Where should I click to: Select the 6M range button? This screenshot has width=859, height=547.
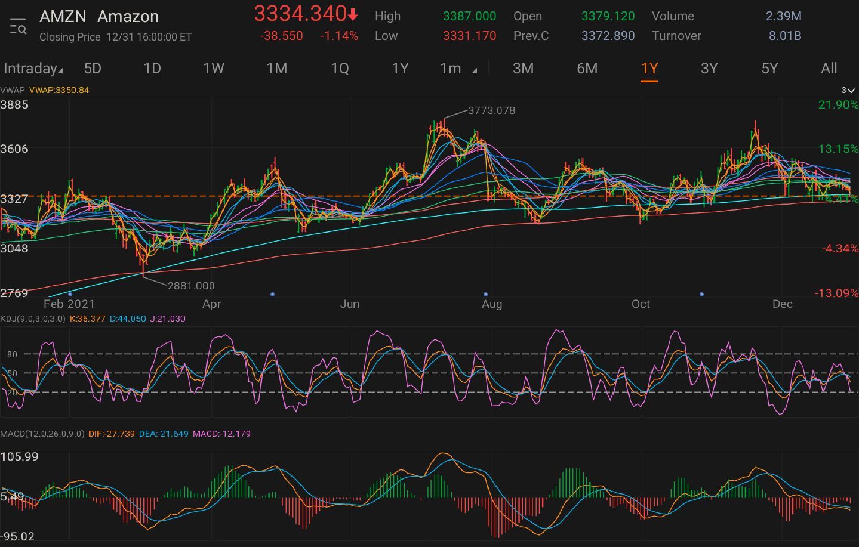click(587, 68)
